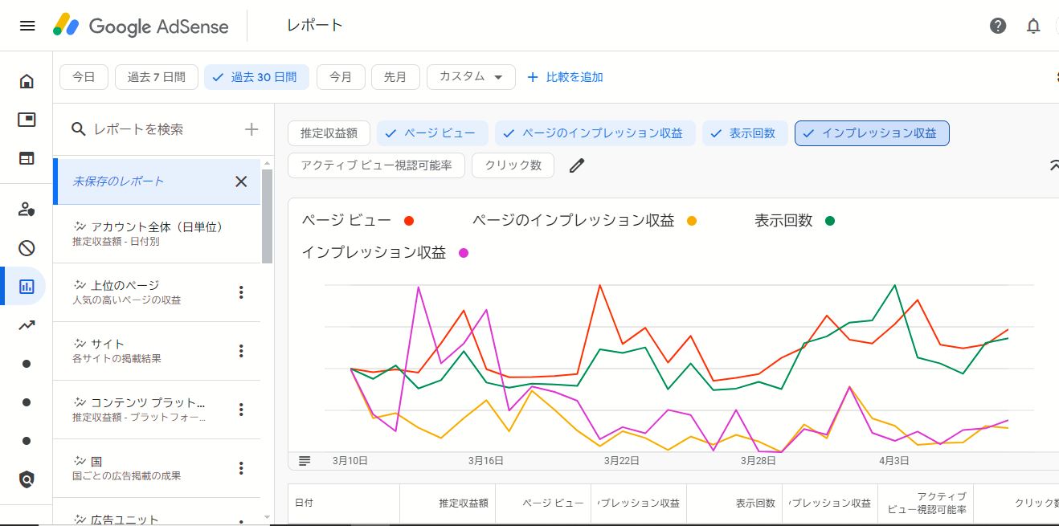The height and width of the screenshot is (526, 1059).
Task: Open the hamburger main menu
Action: (x=27, y=26)
